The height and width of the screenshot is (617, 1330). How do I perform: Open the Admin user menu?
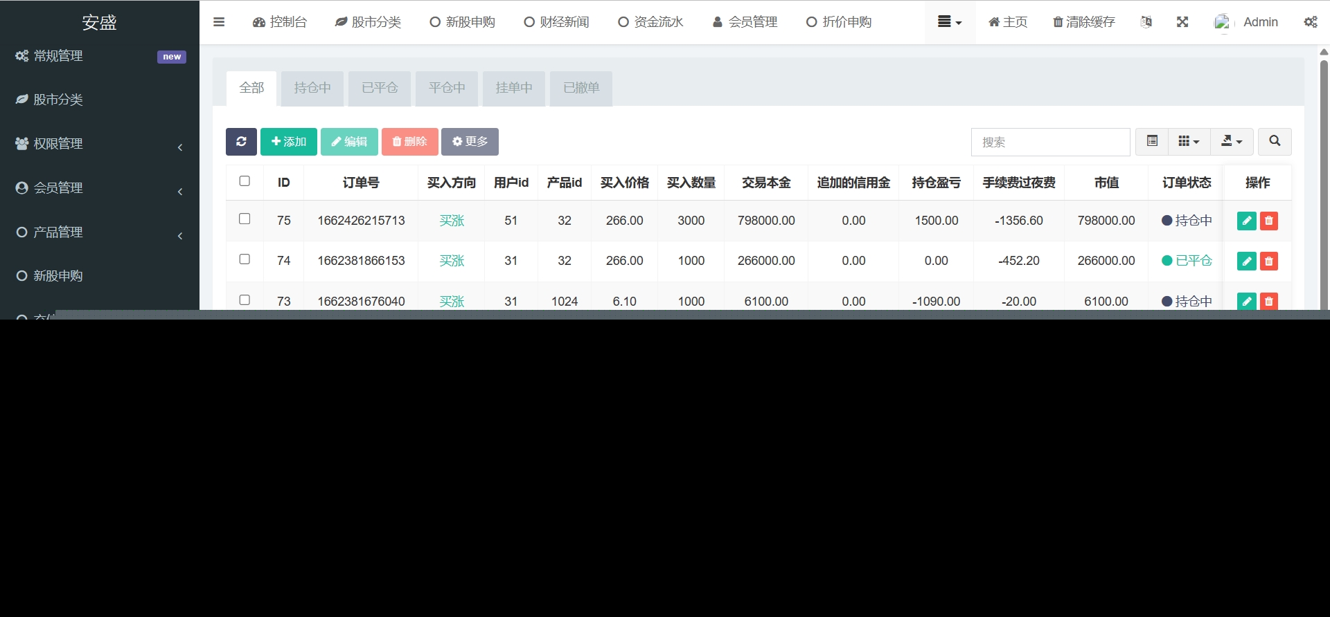coord(1247,22)
